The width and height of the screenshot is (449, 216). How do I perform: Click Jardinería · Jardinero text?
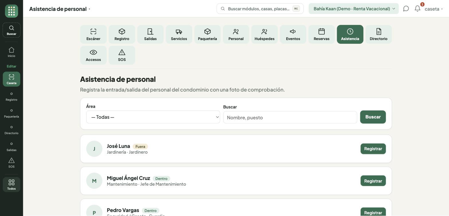pos(127,152)
